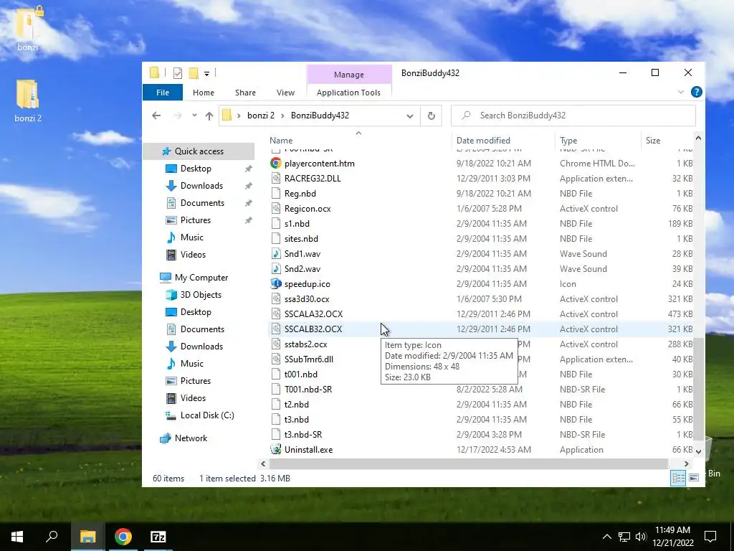The width and height of the screenshot is (734, 551).
Task: Select the ssa3d30.ocx file icon
Action: pos(276,299)
